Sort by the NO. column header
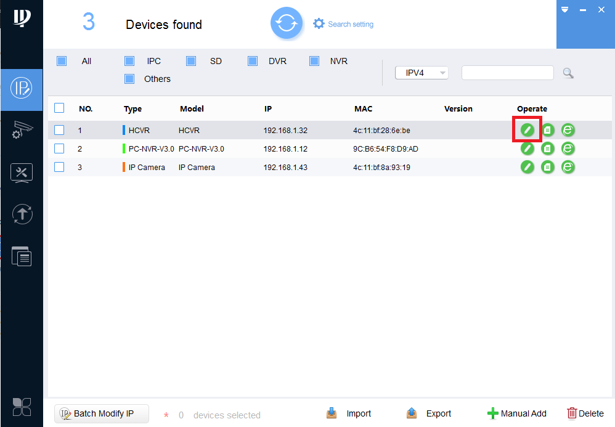Image resolution: width=615 pixels, height=427 pixels. pyautogui.click(x=86, y=108)
